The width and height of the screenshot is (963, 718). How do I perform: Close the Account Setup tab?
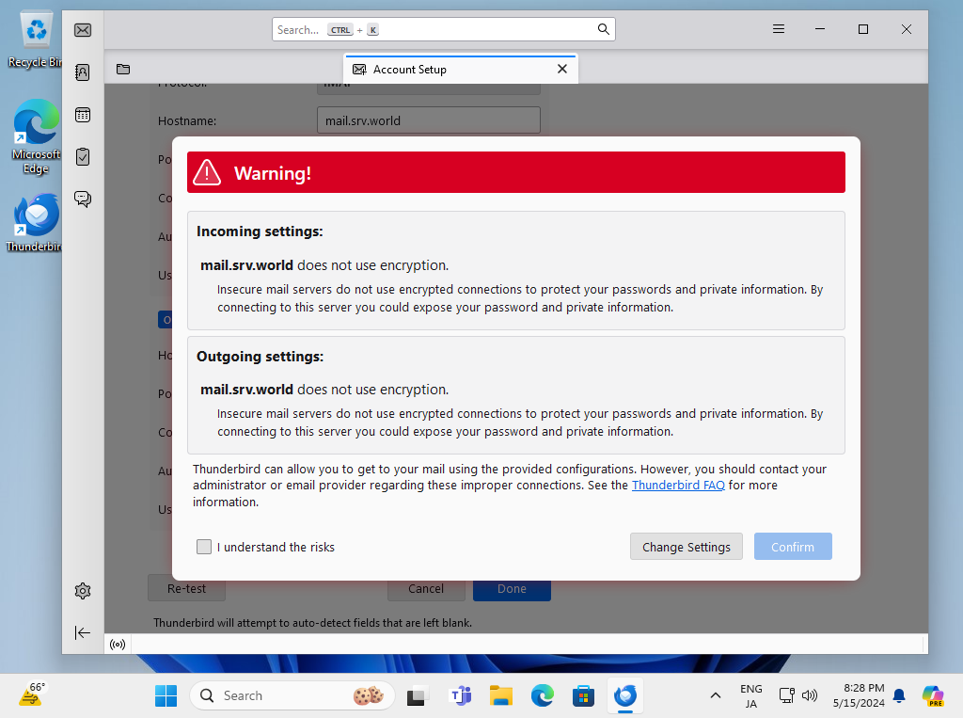(x=562, y=69)
